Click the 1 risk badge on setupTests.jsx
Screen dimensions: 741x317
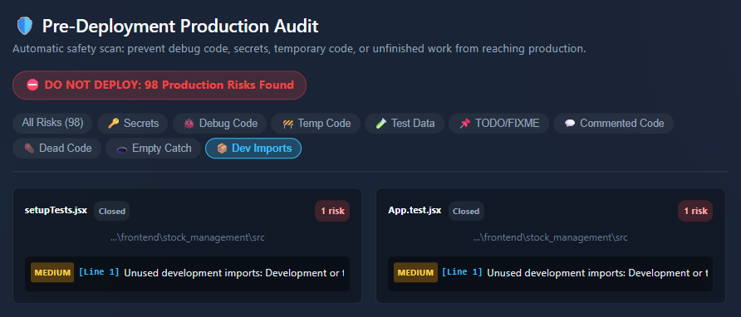[332, 211]
